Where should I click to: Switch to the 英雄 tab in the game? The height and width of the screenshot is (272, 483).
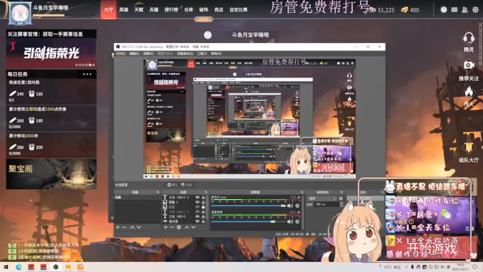pos(124,10)
